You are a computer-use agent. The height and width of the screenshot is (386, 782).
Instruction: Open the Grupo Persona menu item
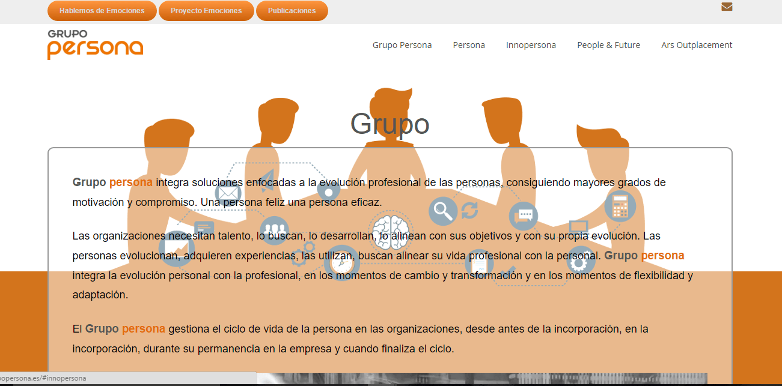(x=402, y=45)
